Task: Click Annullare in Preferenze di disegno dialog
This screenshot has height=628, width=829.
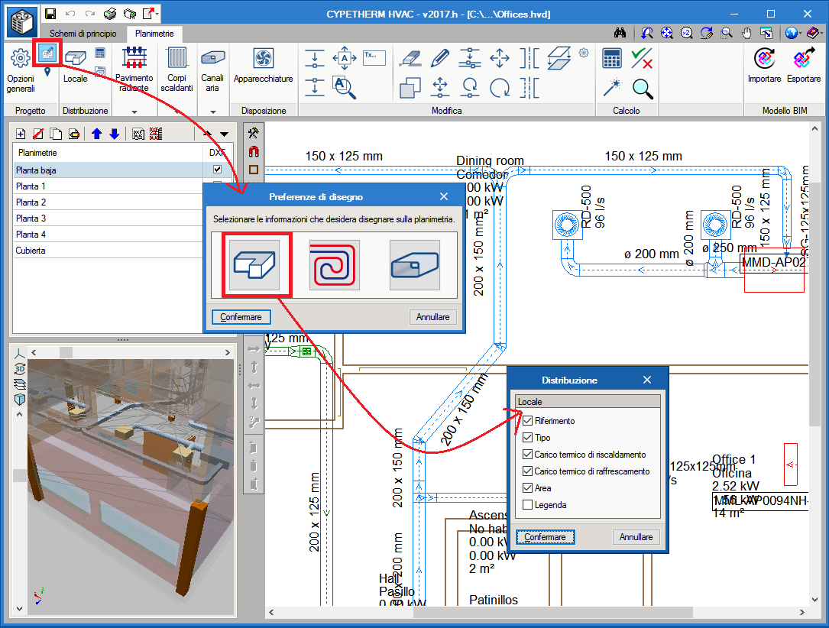Action: click(433, 317)
